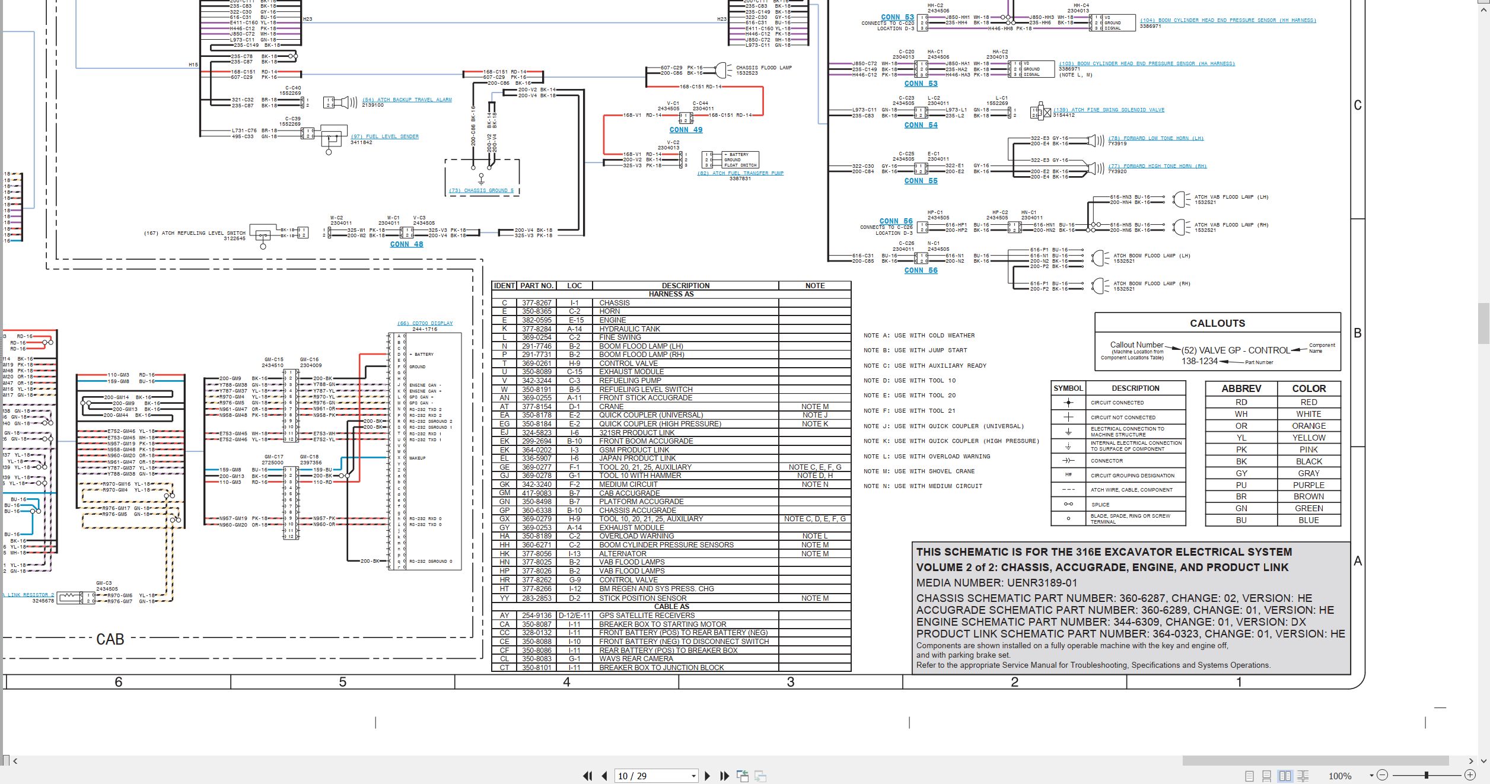This screenshot has width=1490, height=784.
Task: Open the 100% zoom level dropdown
Action: click(x=1371, y=776)
